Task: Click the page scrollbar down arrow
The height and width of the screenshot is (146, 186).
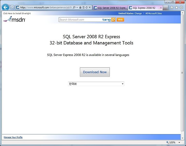Action: 182,138
